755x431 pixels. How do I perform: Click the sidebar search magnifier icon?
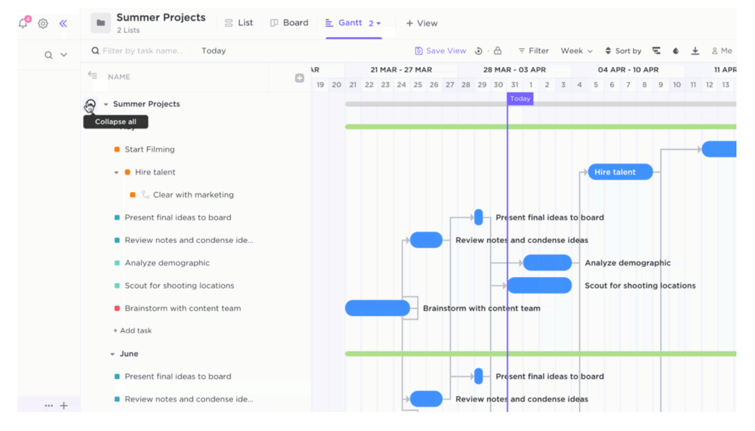(49, 55)
